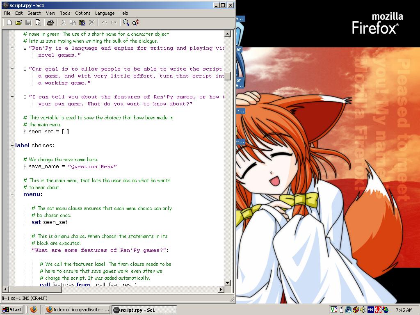The height and width of the screenshot is (315, 420).
Task: Create a new document with the New toolbar icon
Action: pos(9,23)
